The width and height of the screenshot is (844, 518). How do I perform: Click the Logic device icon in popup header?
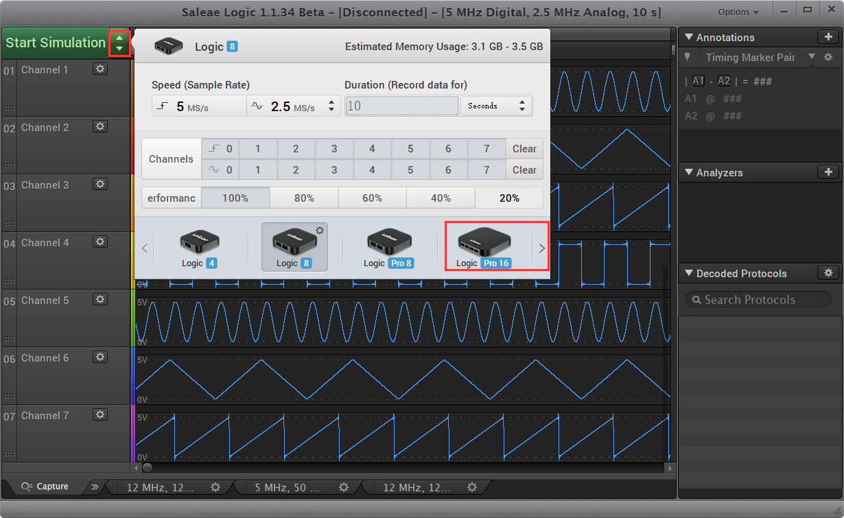[169, 46]
